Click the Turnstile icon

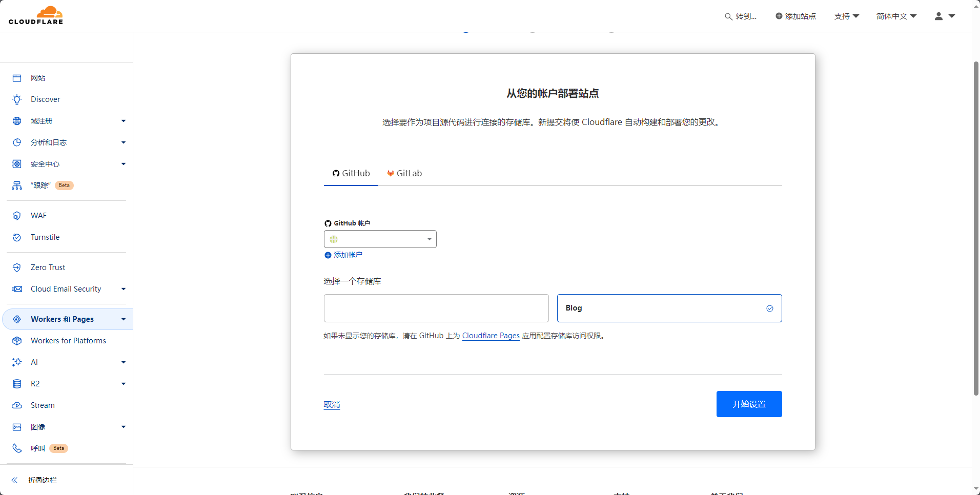(x=17, y=237)
